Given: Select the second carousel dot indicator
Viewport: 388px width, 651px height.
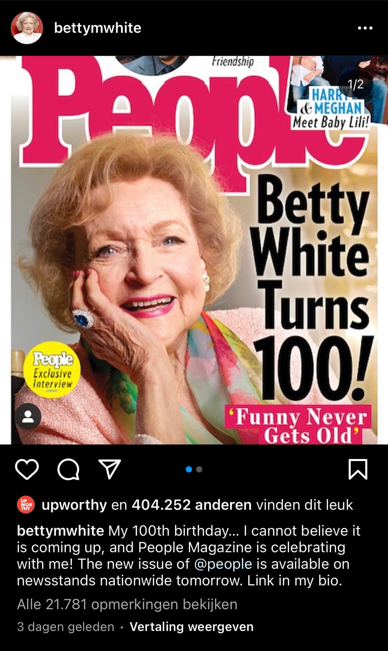Looking at the screenshot, I should (x=199, y=469).
